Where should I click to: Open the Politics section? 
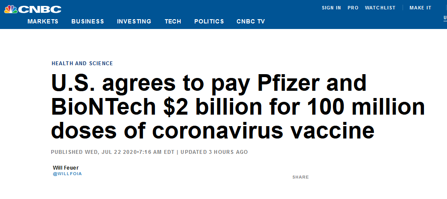(209, 21)
